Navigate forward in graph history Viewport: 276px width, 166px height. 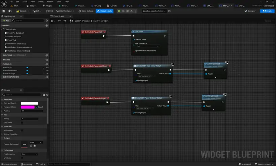(x=65, y=21)
